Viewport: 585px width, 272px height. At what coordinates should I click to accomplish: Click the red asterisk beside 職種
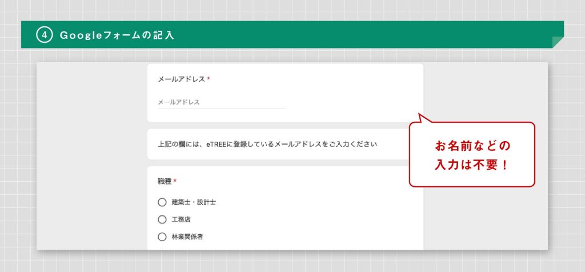pyautogui.click(x=175, y=182)
